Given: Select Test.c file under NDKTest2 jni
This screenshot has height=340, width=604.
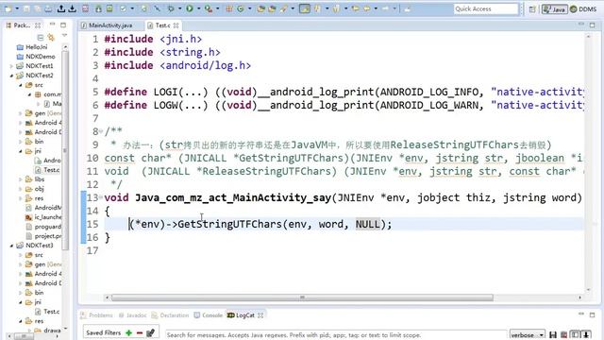Looking at the screenshot, I should pos(47,170).
